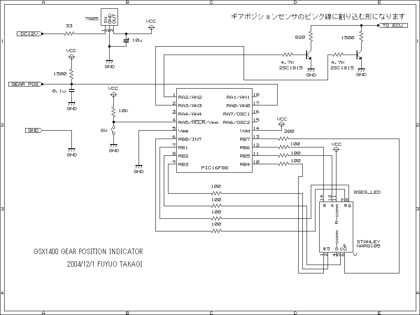Click the 7805 voltage regulator symbol
The width and height of the screenshot is (420, 315).
109,19
